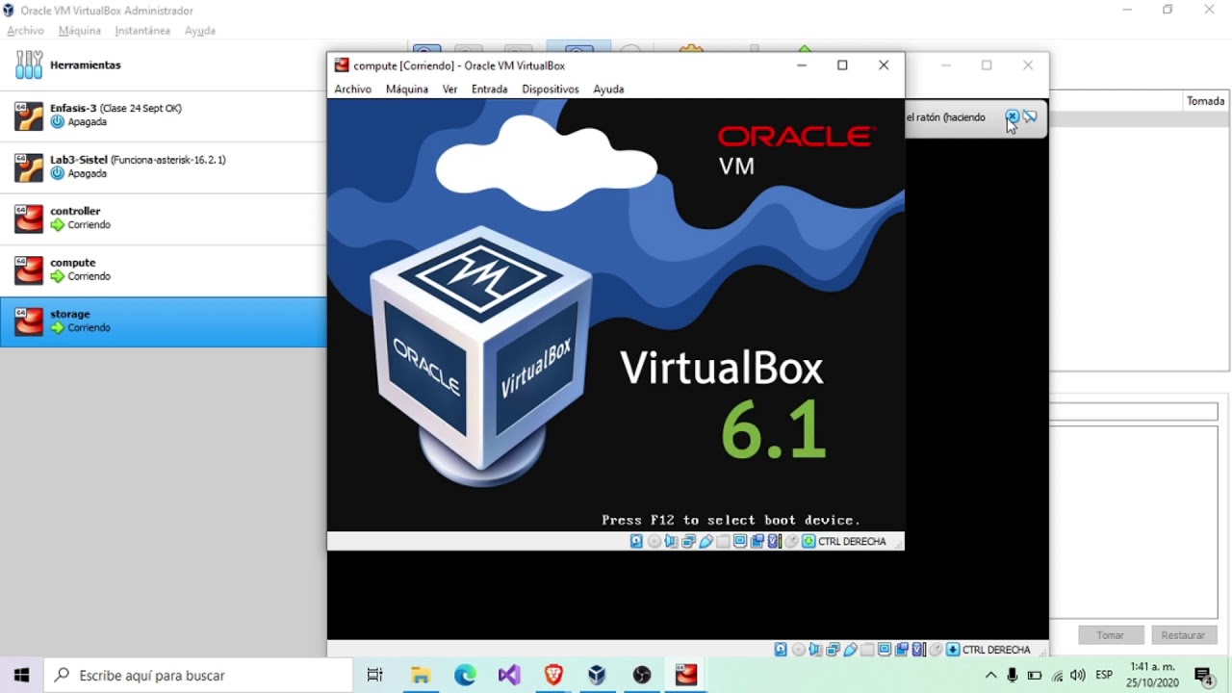Click green keyboard capture arrow in compute status bar
This screenshot has width=1232, height=693.
[x=808, y=541]
